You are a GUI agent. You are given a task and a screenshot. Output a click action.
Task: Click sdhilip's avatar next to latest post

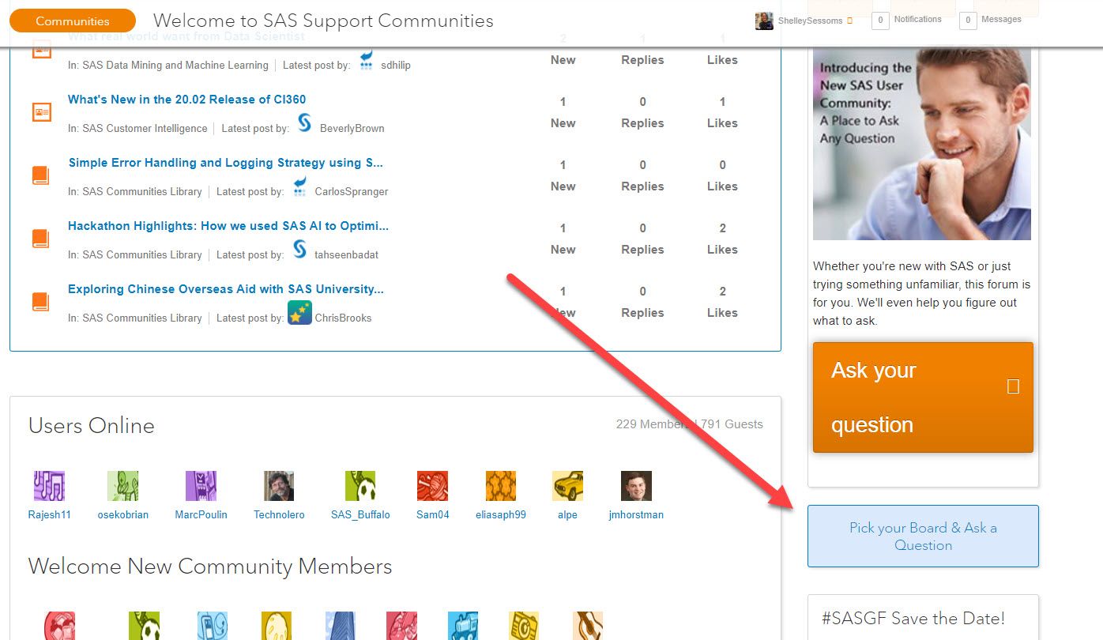coord(366,60)
